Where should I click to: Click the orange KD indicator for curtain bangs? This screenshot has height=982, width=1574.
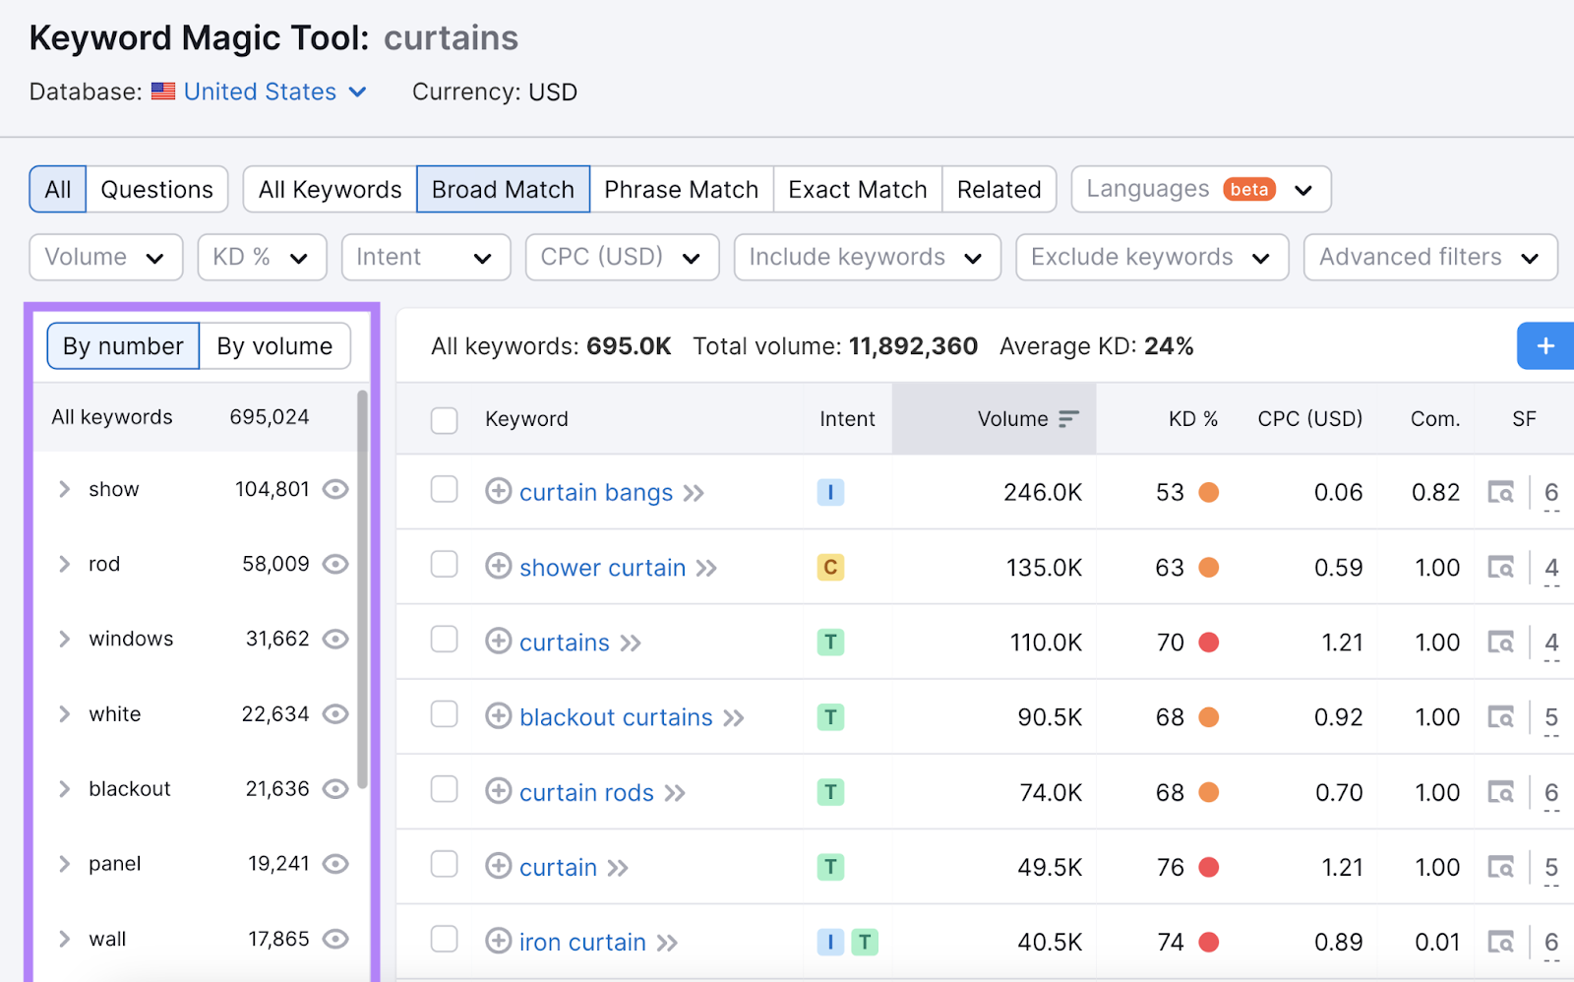(x=1209, y=492)
